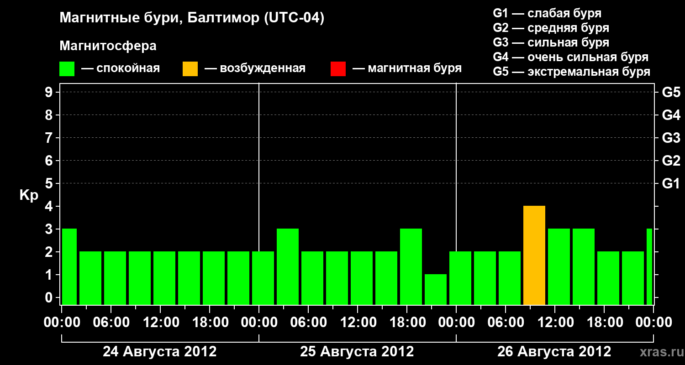This screenshot has width=685, height=365.
Task: Click the '06:00' time label above 26 Августа
Action: pos(505,323)
